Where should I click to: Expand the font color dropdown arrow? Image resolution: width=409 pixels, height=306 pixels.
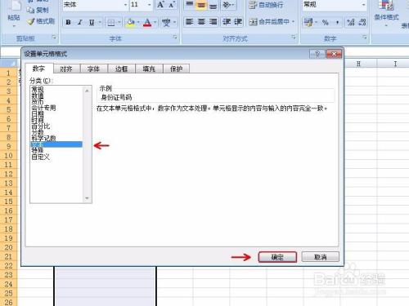coord(155,22)
